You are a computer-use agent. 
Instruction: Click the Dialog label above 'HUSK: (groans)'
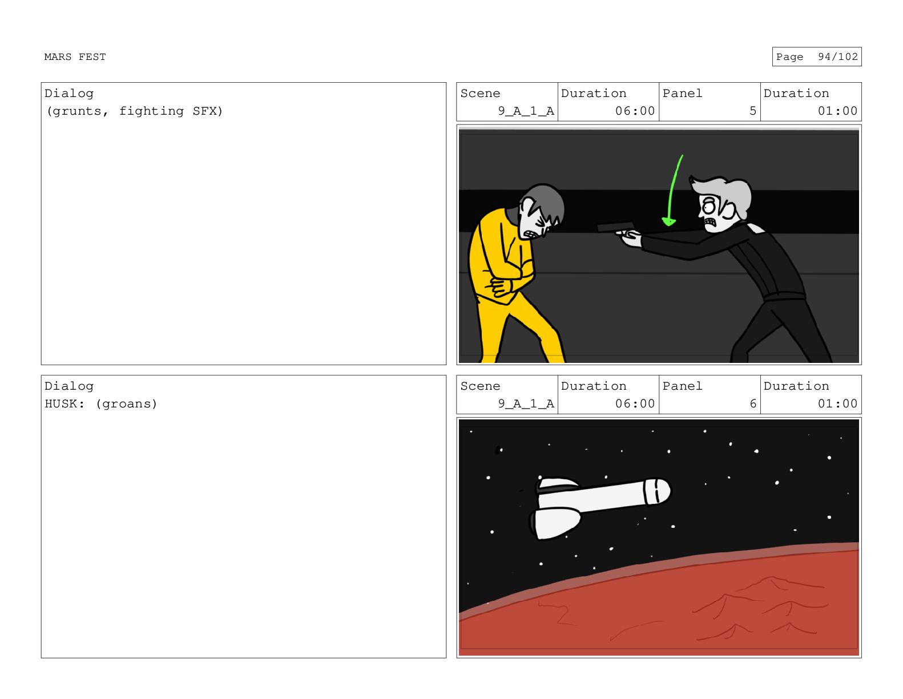[69, 386]
